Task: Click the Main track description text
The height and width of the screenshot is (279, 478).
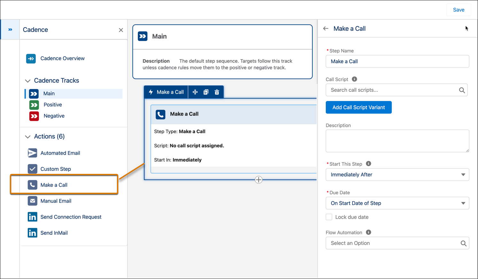Action: pyautogui.click(x=217, y=64)
